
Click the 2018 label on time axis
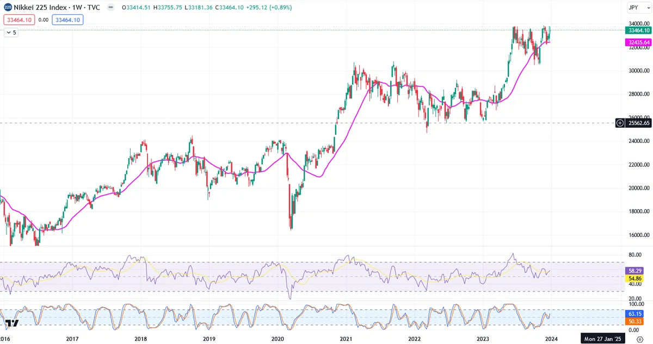140,339
